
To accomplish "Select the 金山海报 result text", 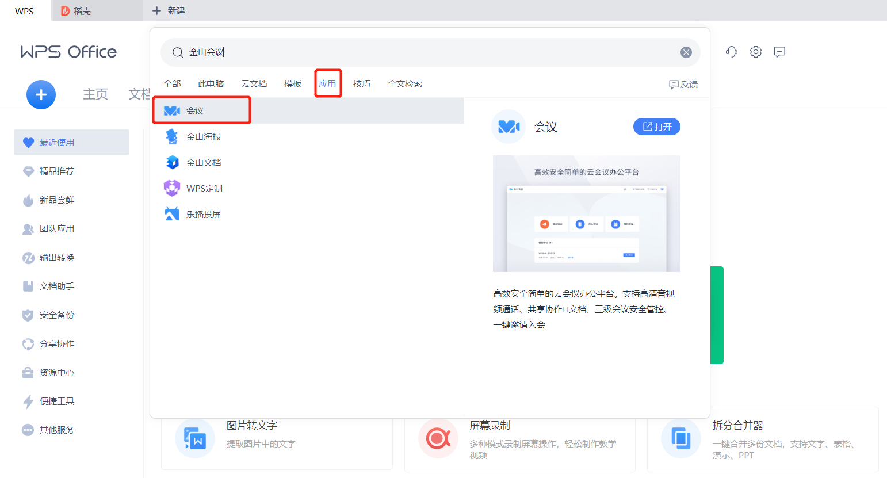I will pos(204,136).
